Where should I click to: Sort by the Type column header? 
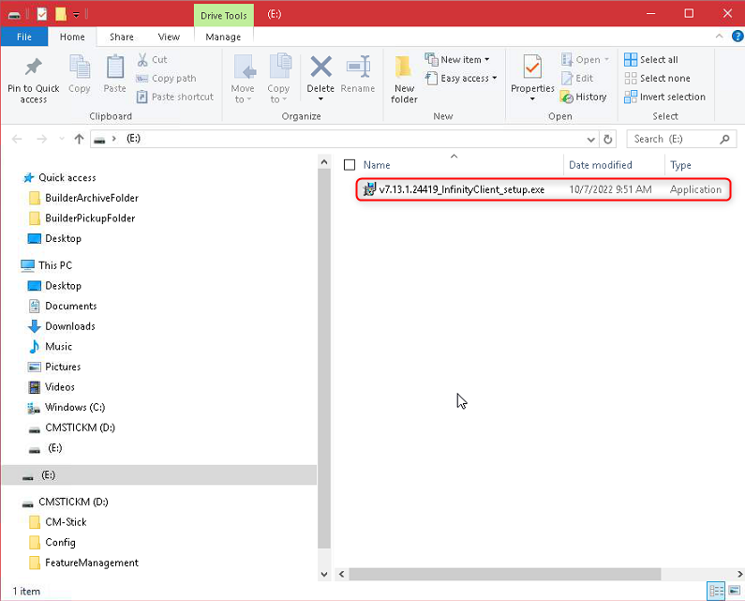click(680, 164)
